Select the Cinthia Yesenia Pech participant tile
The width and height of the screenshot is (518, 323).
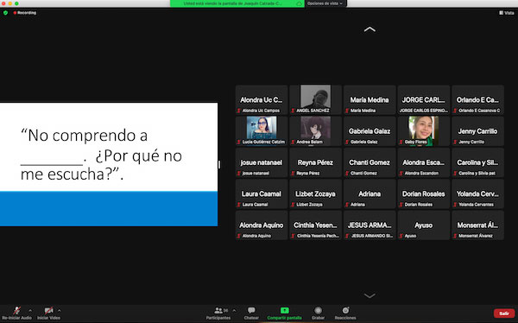(x=315, y=225)
